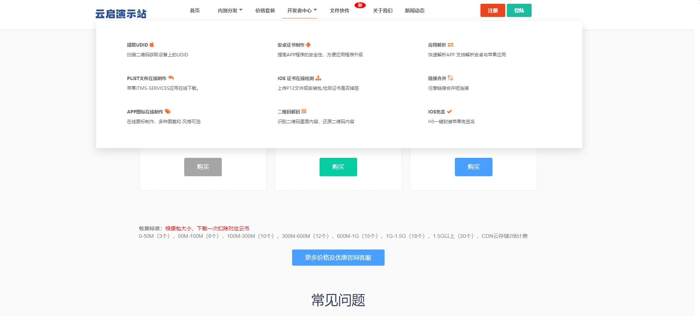This screenshot has width=700, height=316.
Task: Expand the 内测分发 dropdown arrow
Action: coord(241,10)
